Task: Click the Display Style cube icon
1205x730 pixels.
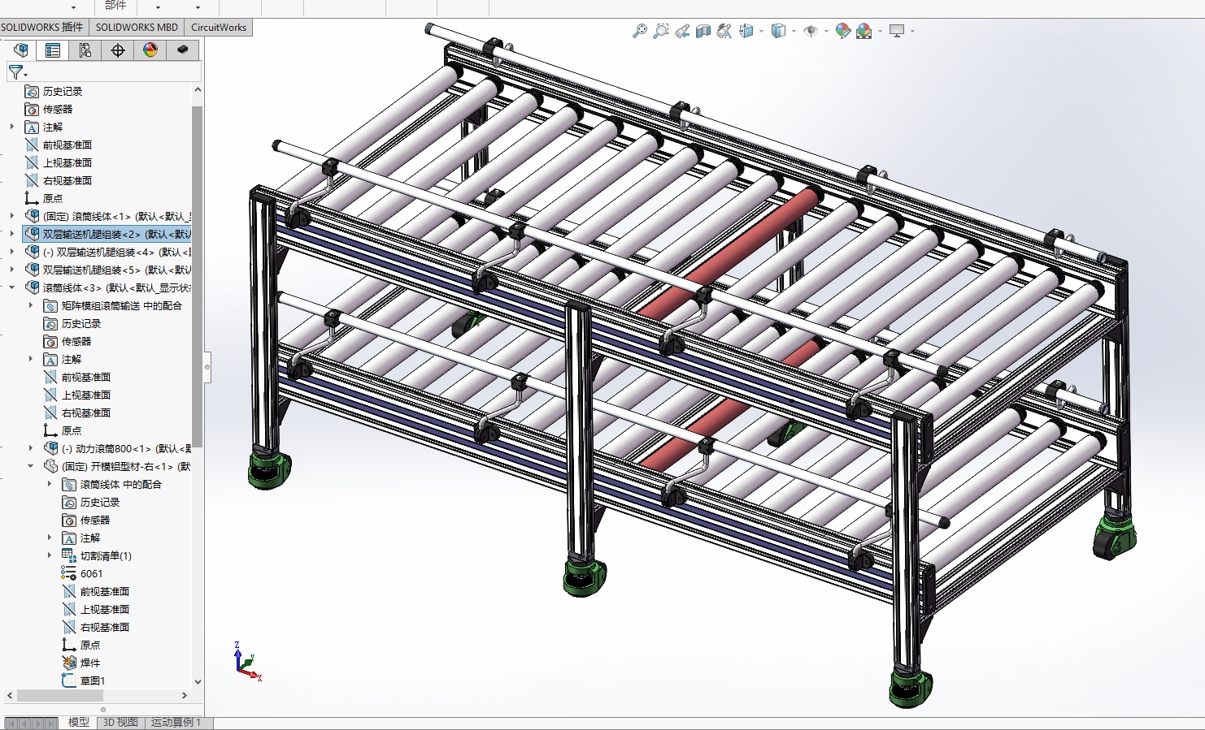Action: [x=779, y=31]
